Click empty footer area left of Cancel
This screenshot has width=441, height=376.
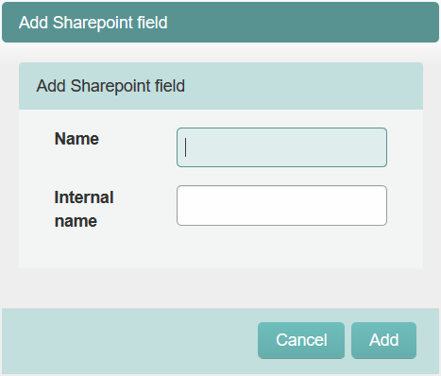coord(129,340)
